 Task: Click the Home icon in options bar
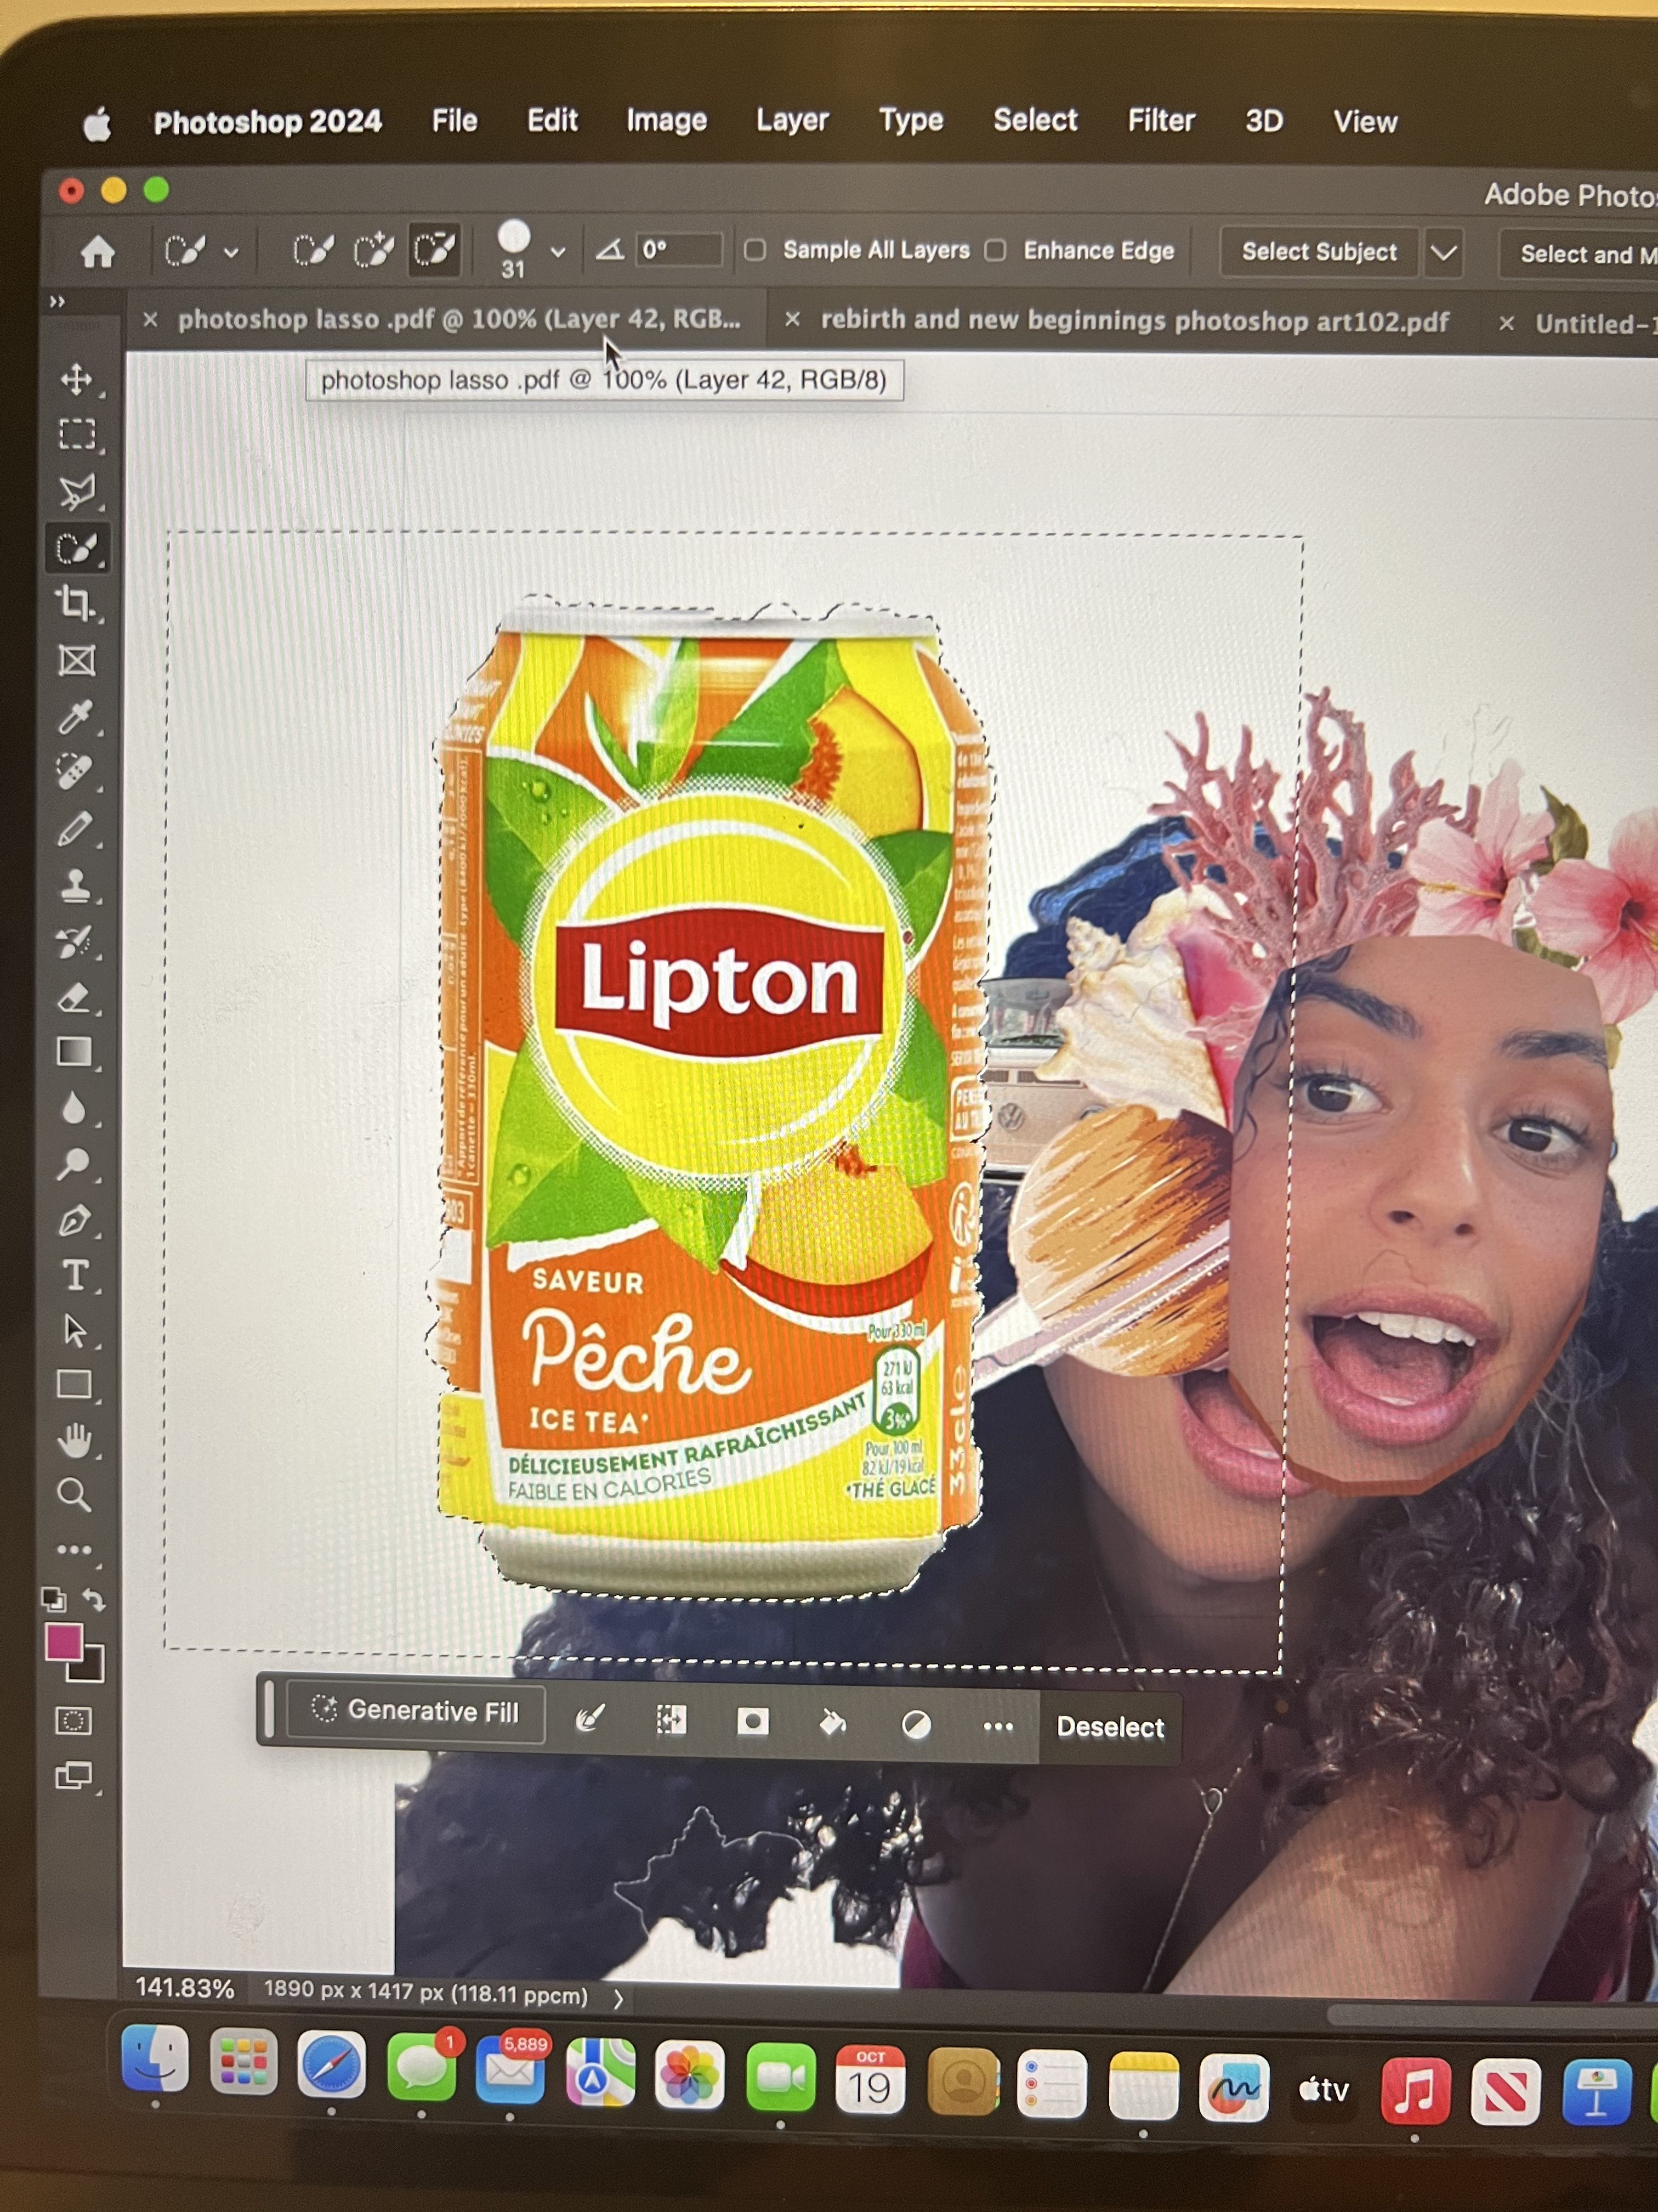(98, 252)
